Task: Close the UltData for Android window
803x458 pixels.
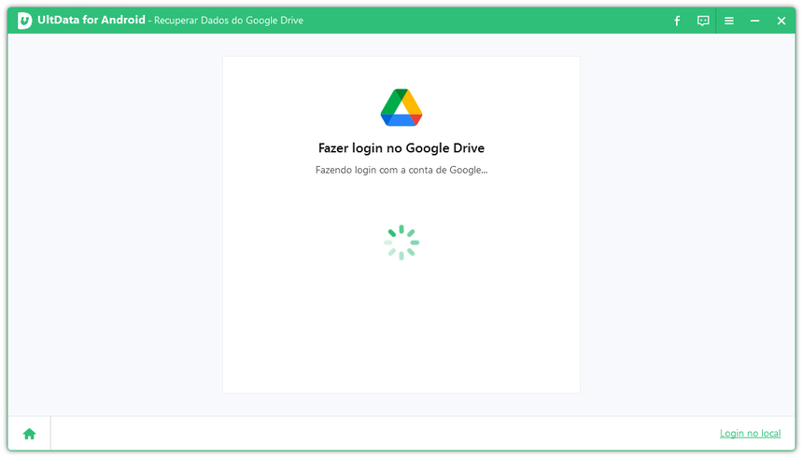Action: click(x=782, y=21)
